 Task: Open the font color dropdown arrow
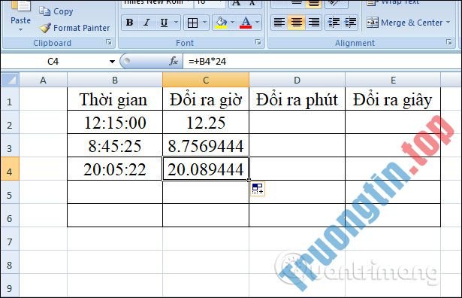[x=257, y=23]
